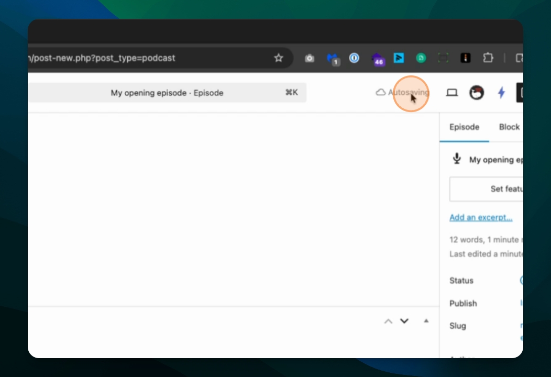Click the Add an excerpt link
551x377 pixels.
tap(481, 217)
